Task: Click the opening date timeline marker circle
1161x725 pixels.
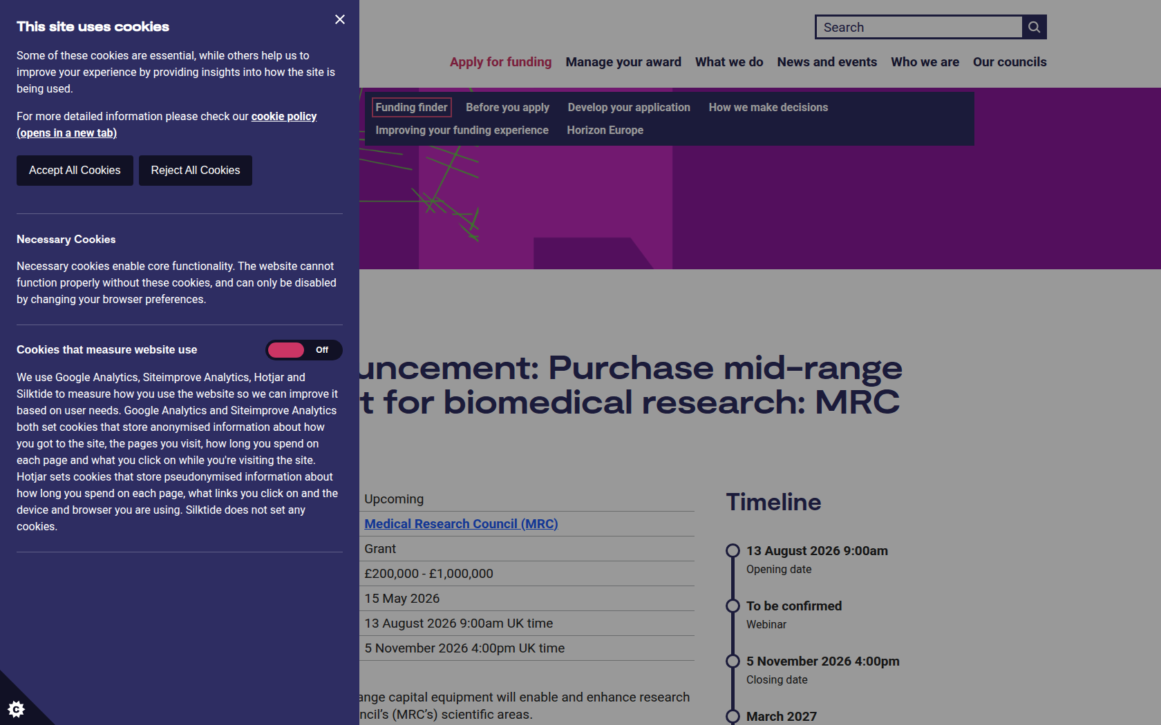Action: pos(733,550)
